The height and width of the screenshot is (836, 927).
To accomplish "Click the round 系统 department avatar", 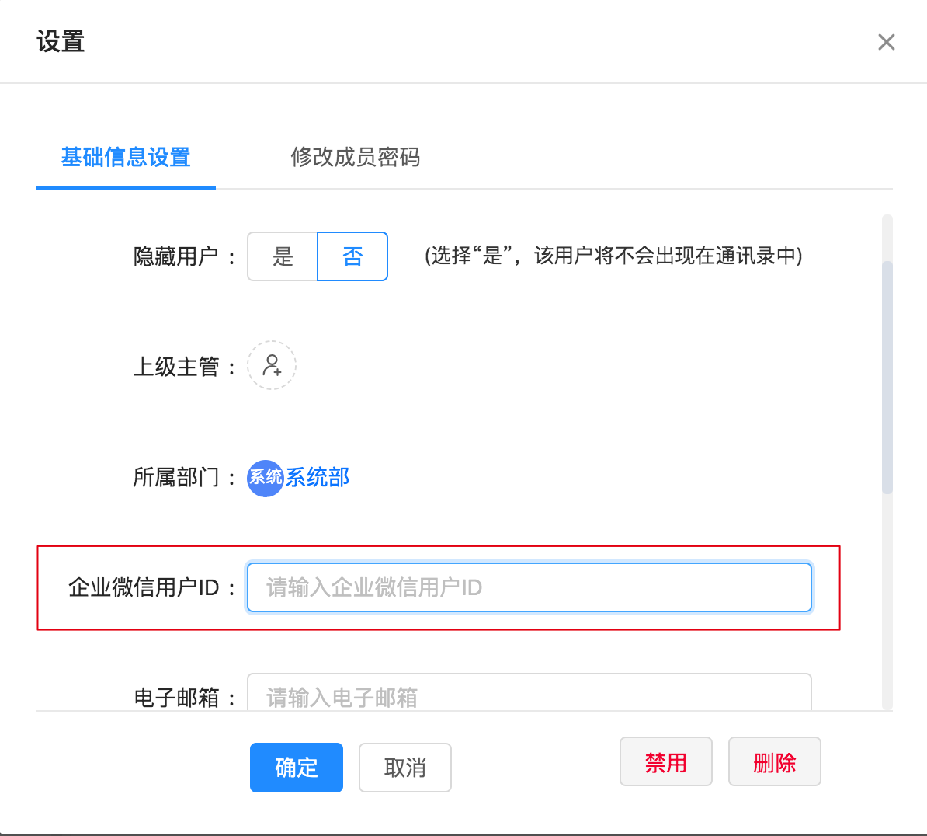I will point(265,477).
